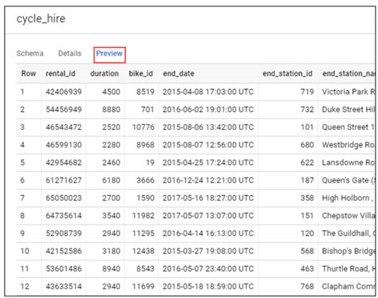Click end_date 2015-05-18 18:59:00 UTC

[x=208, y=287]
